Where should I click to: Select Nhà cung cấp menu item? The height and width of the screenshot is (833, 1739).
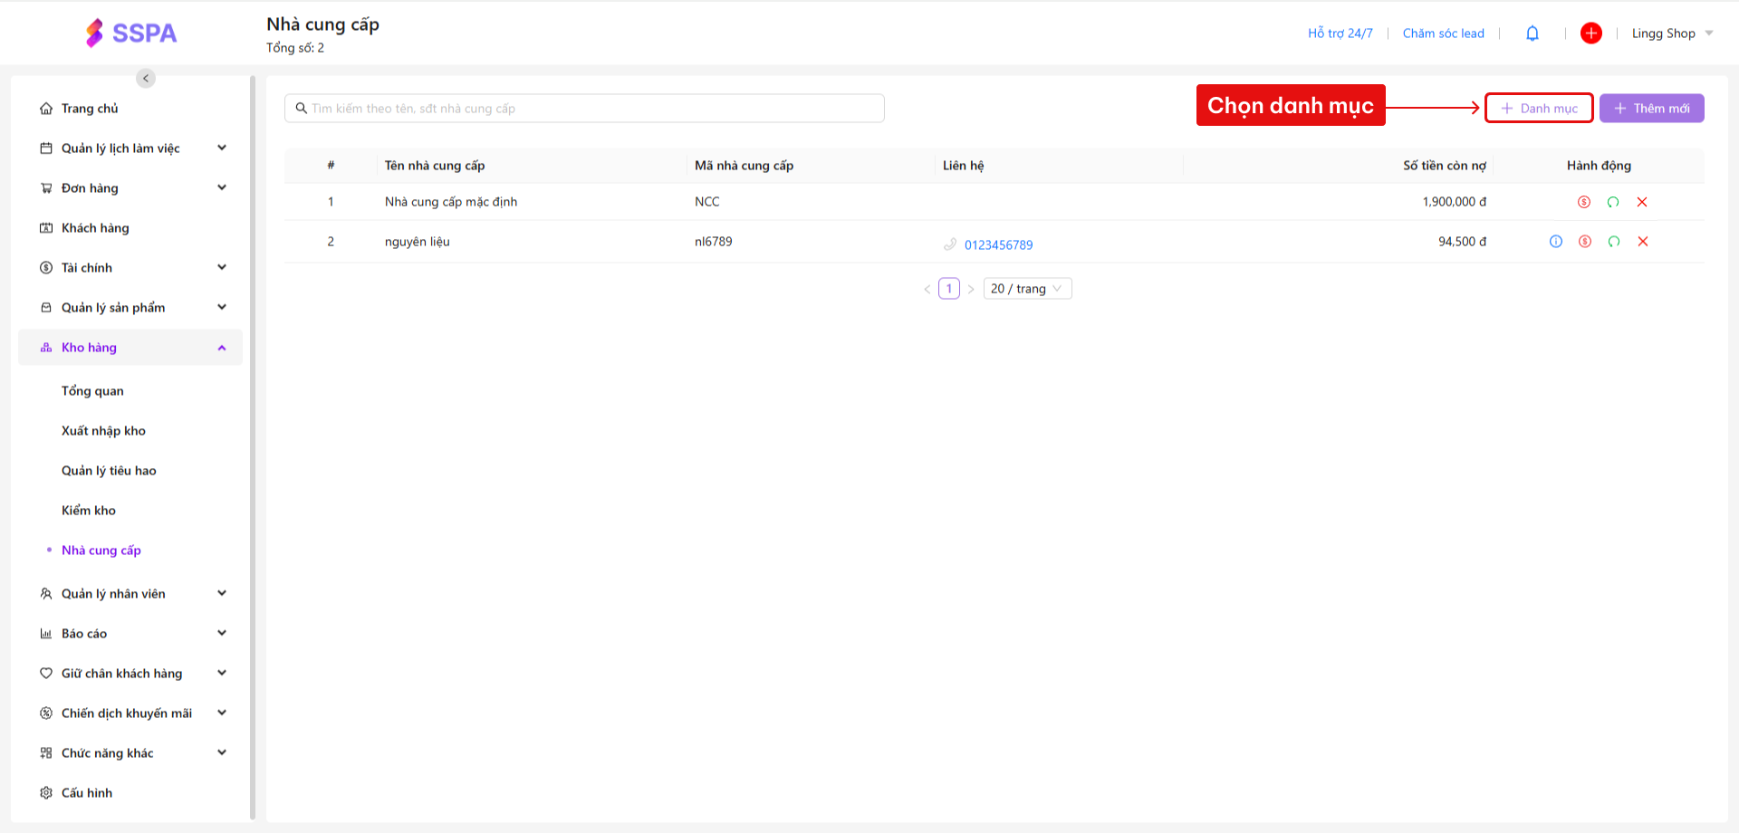click(101, 551)
